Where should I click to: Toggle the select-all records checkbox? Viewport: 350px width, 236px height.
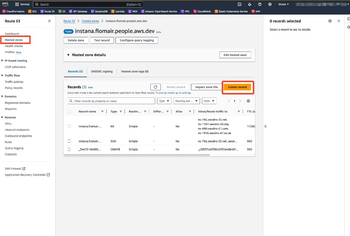[x=69, y=111]
